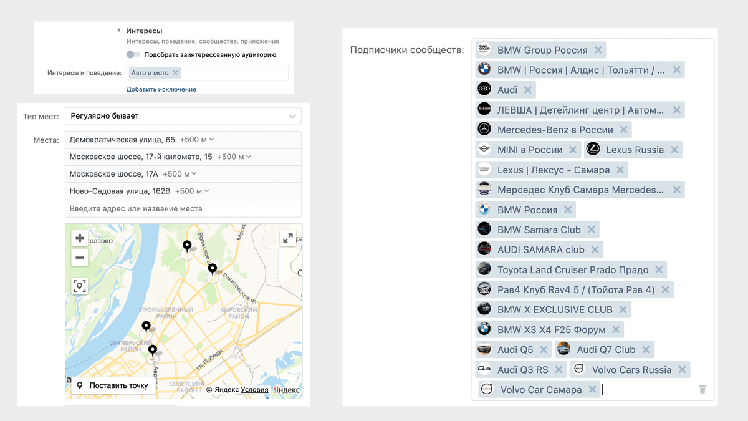Locate points with map target icon
The width and height of the screenshot is (748, 421).
[x=79, y=286]
